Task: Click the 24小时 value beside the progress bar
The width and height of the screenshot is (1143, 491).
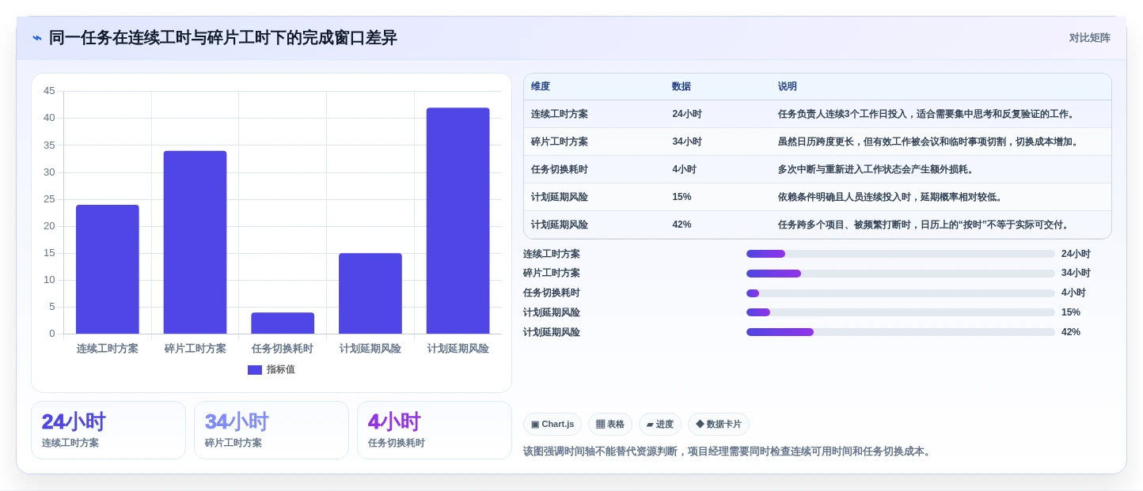Action: [1076, 254]
